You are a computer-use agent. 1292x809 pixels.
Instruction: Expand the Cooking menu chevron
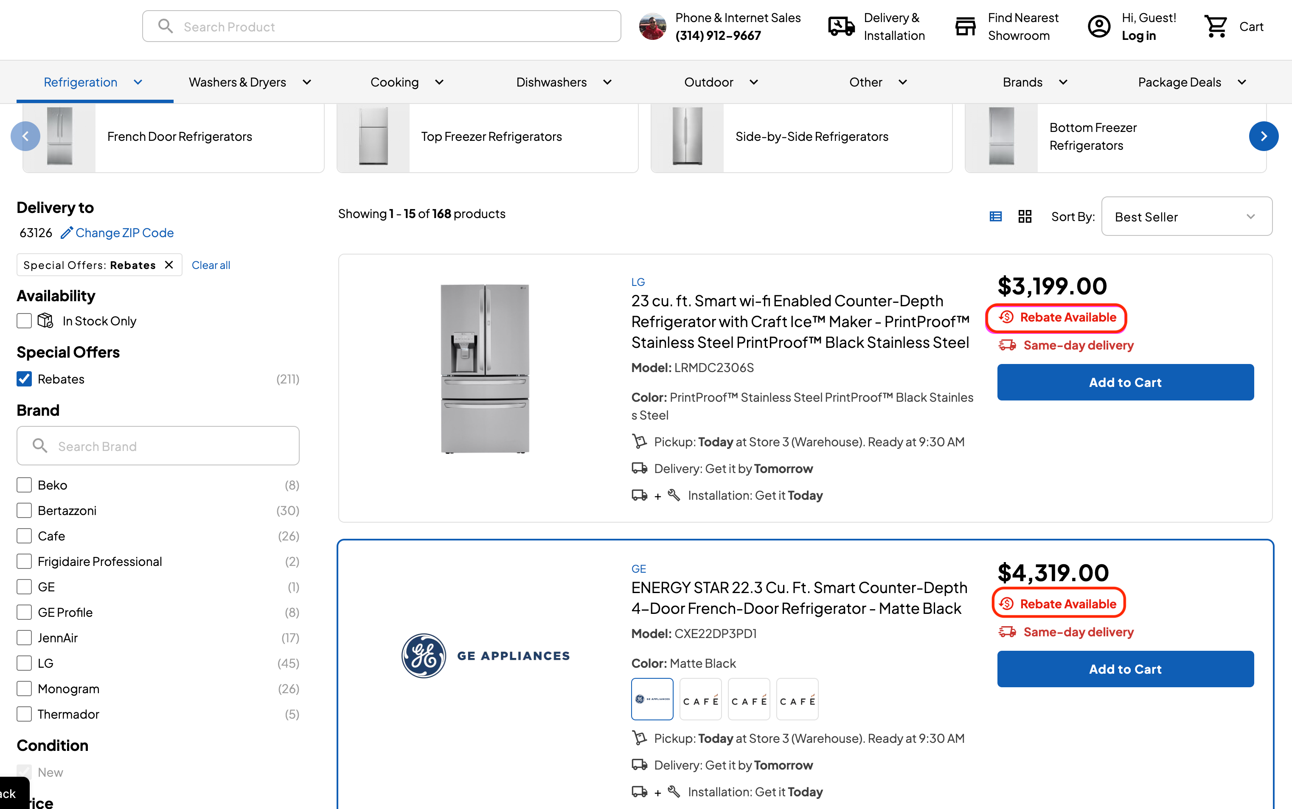click(x=439, y=82)
